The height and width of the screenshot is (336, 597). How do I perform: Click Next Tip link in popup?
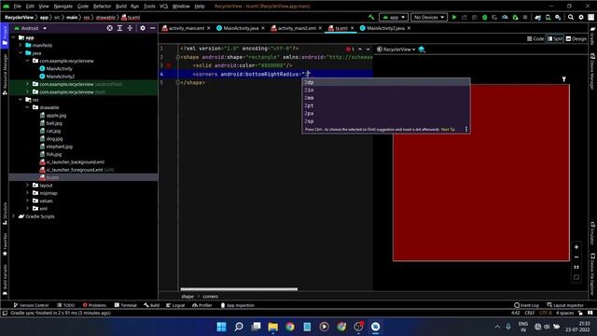pos(448,130)
